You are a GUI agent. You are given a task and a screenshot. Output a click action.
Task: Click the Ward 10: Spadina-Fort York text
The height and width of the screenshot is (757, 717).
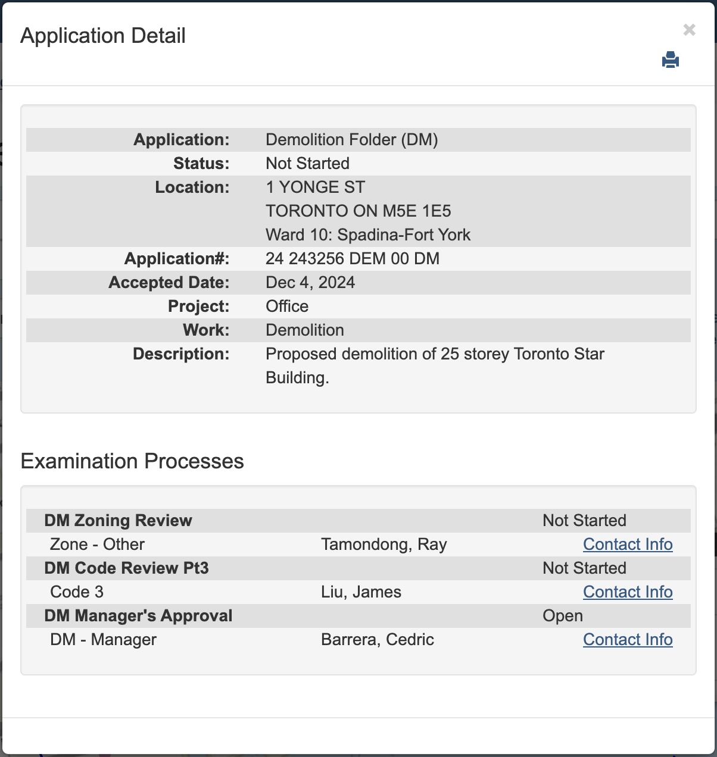pyautogui.click(x=367, y=235)
